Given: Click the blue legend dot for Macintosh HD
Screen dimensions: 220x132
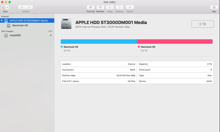Looking at the screenshot, I should [x=62, y=47].
